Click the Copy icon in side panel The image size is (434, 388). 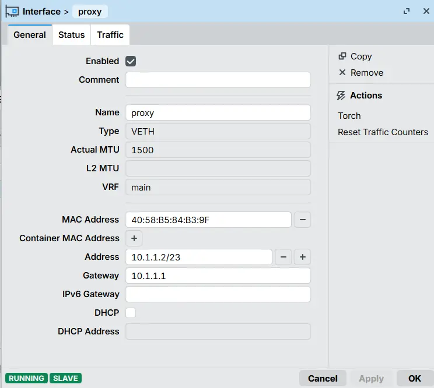342,56
